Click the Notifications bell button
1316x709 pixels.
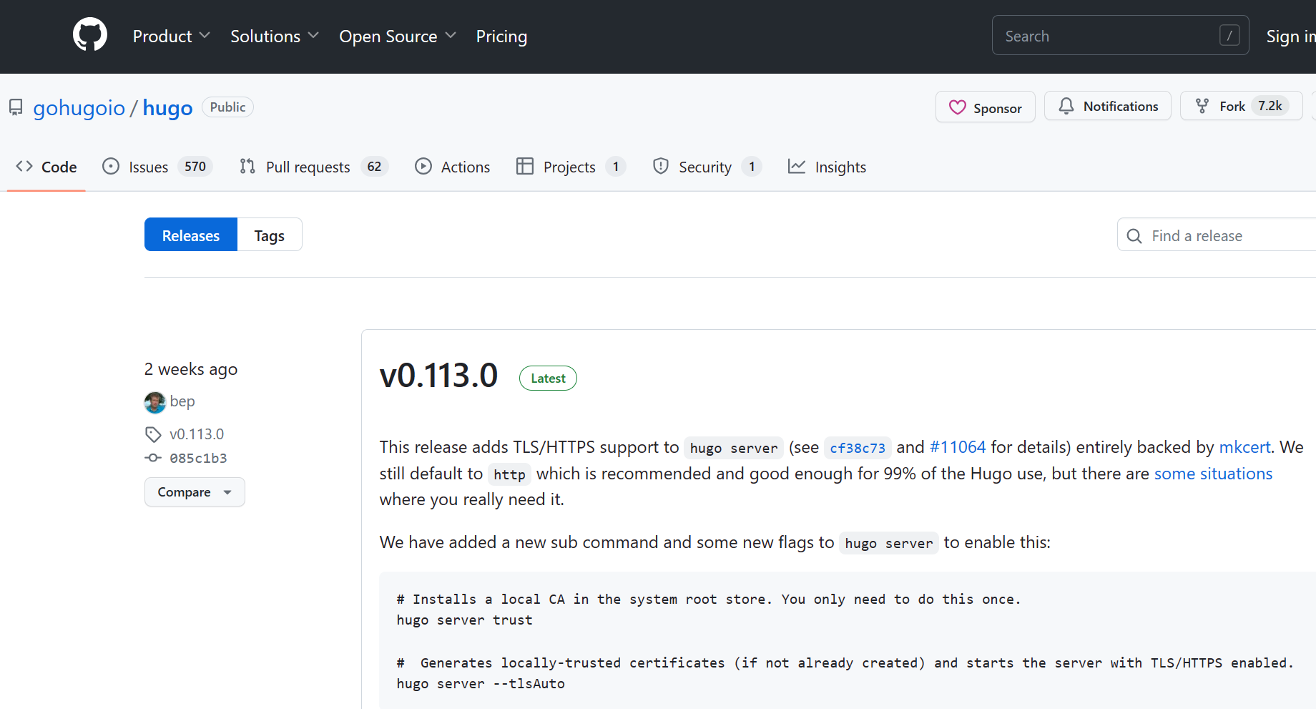tap(1107, 107)
